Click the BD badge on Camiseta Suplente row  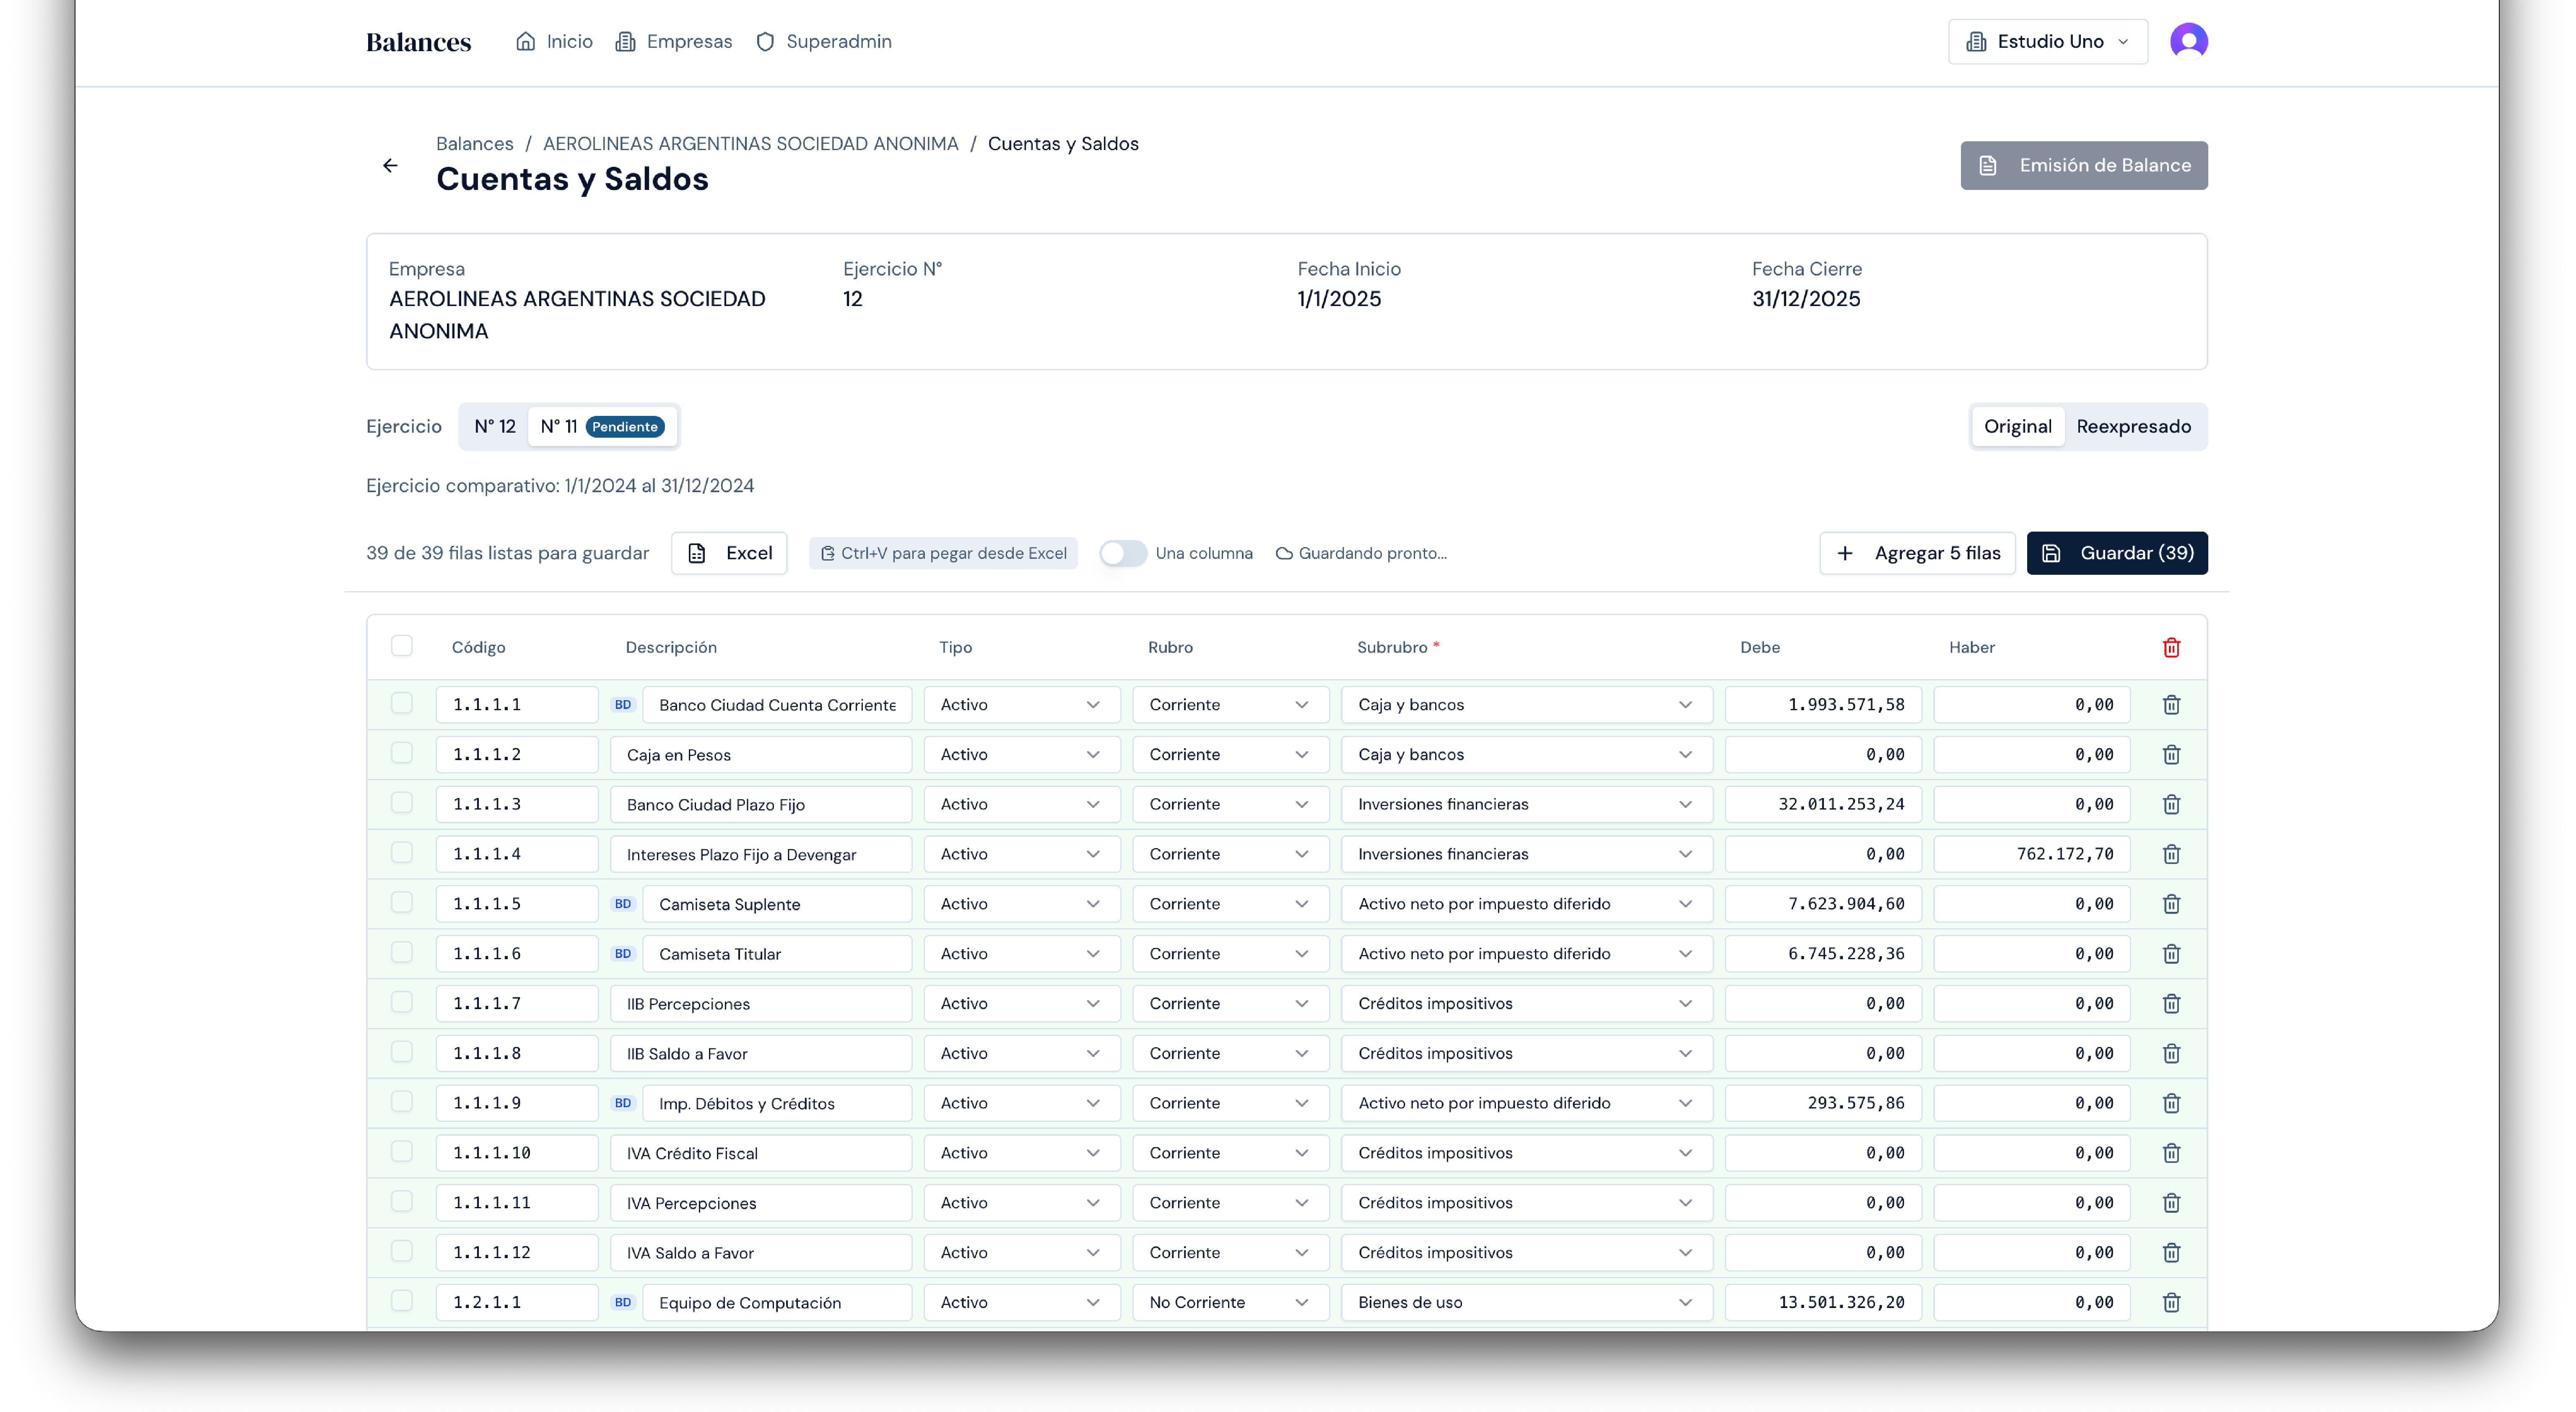[623, 903]
